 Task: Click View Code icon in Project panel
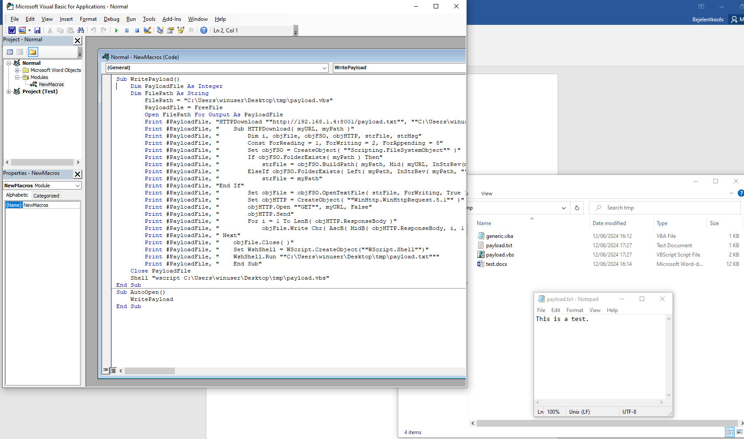[10, 52]
